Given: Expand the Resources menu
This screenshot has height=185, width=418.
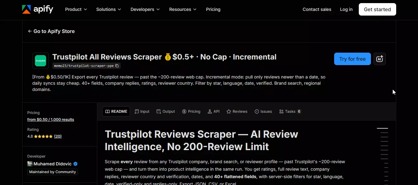Looking at the screenshot, I should (x=183, y=9).
